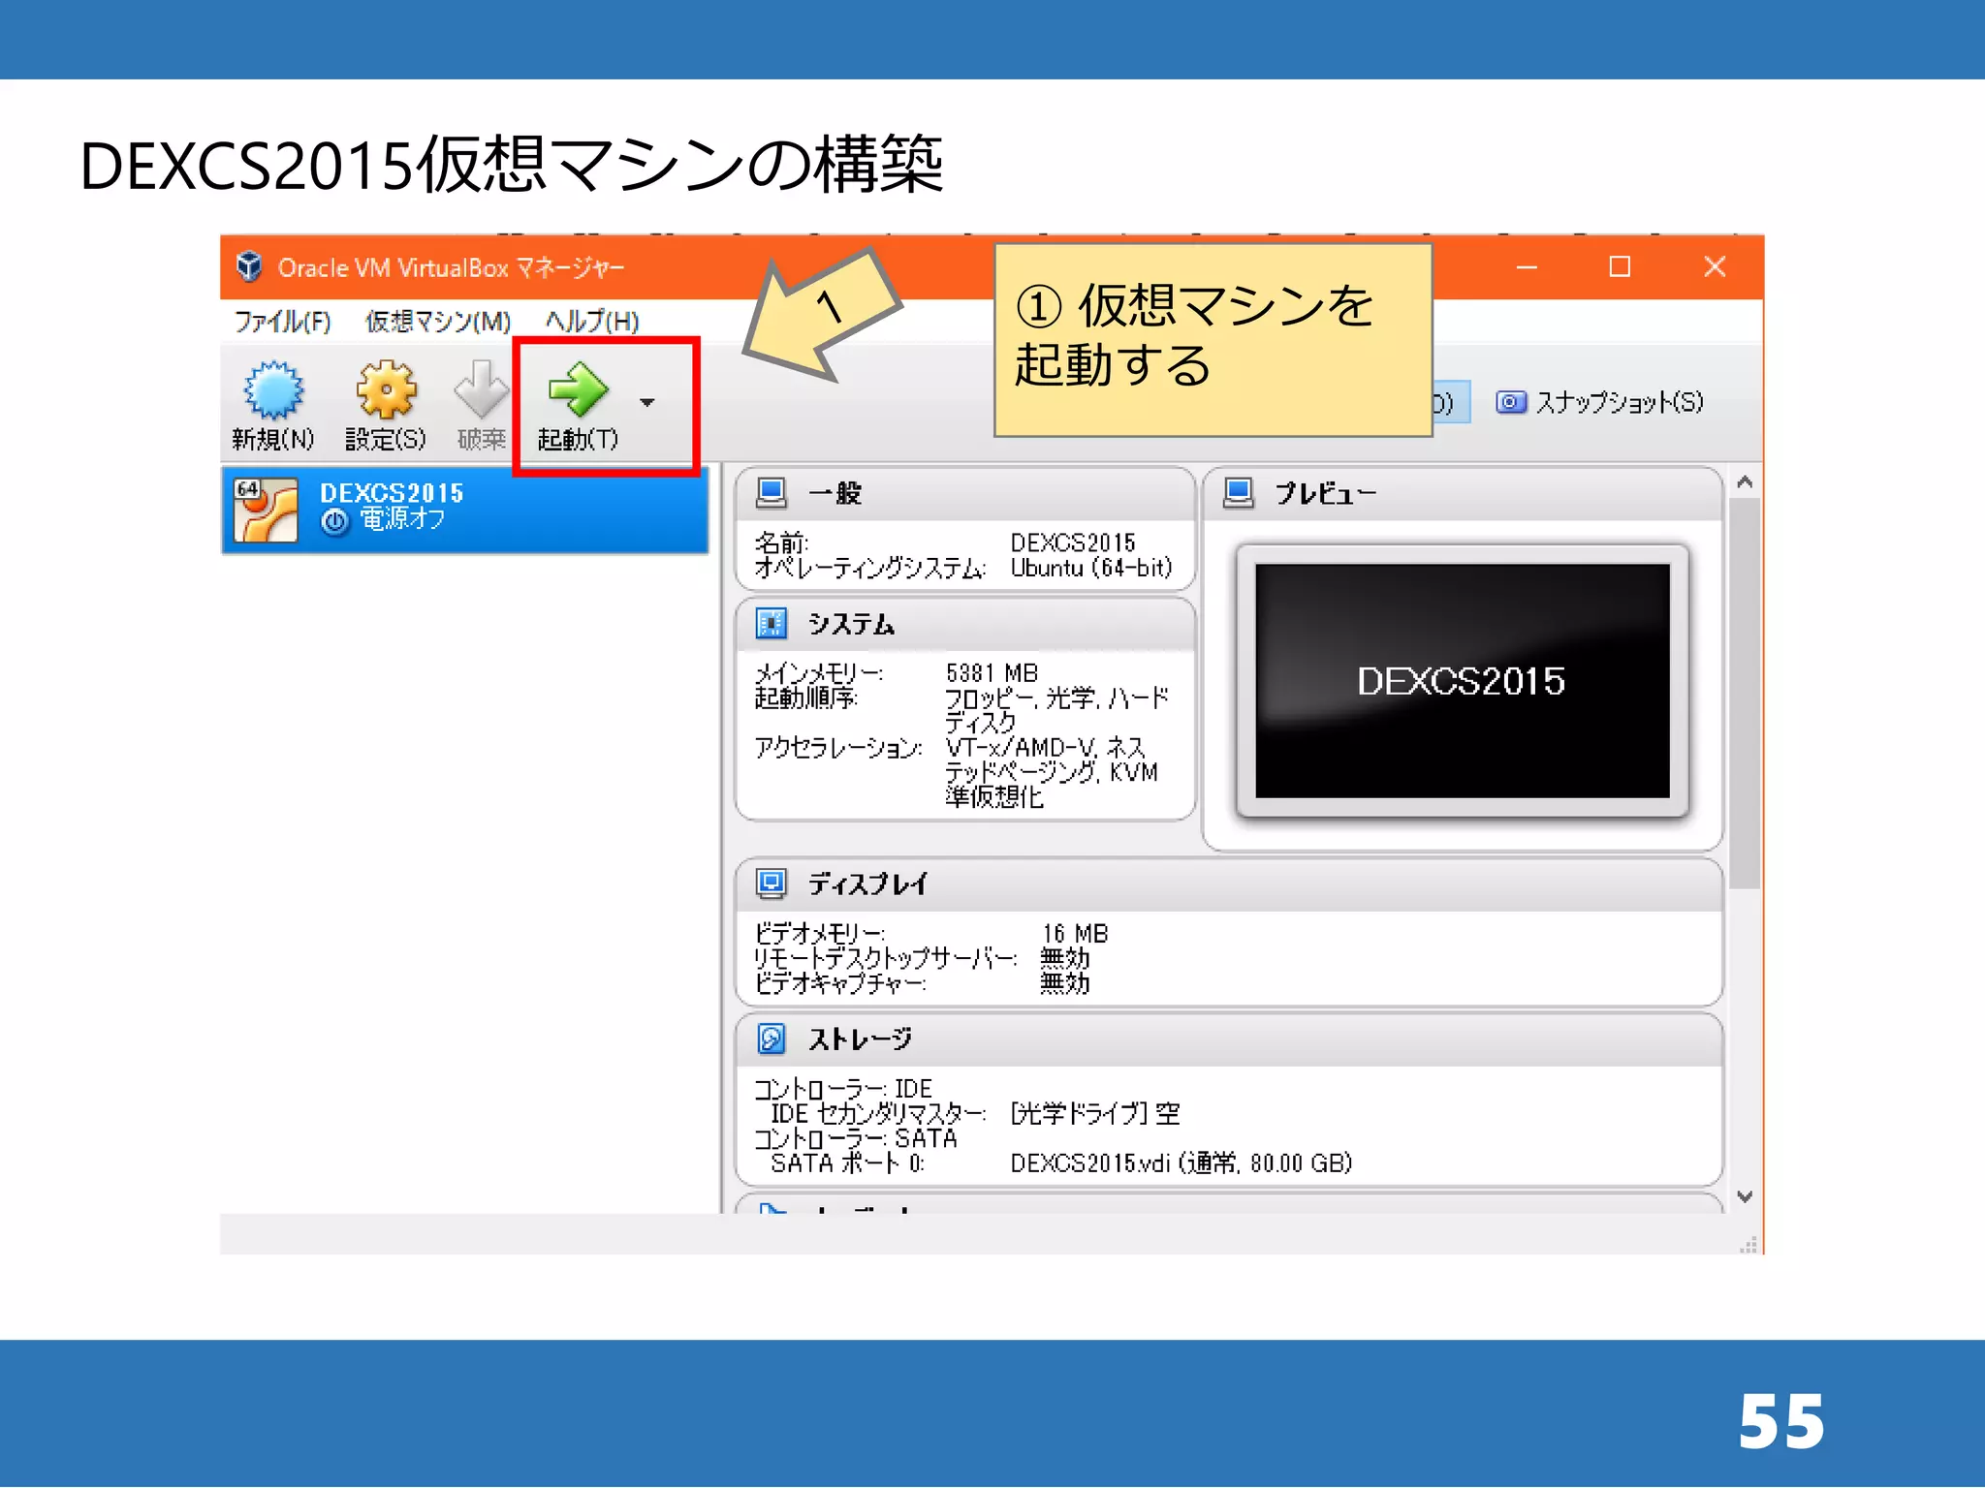The image size is (1985, 1488).
Task: Click memory value 5381 MB
Action: coord(992,672)
